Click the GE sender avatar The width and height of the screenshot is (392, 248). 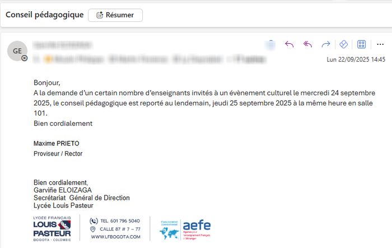tap(17, 50)
